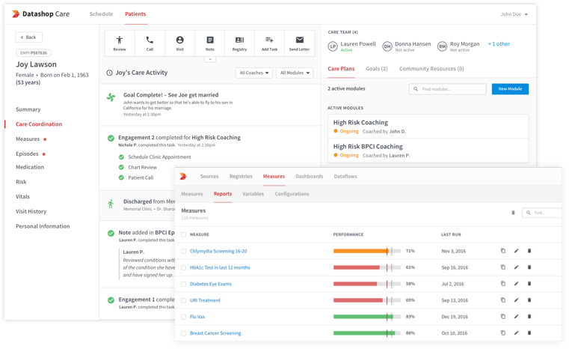Viewport: 569px width, 349px height.
Task: Open the John Doe user menu
Action: (514, 14)
